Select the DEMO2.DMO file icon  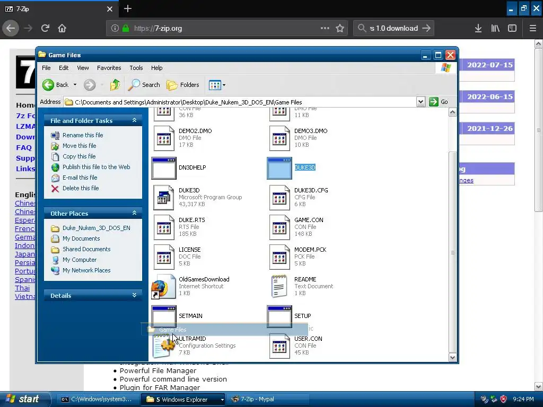click(164, 138)
